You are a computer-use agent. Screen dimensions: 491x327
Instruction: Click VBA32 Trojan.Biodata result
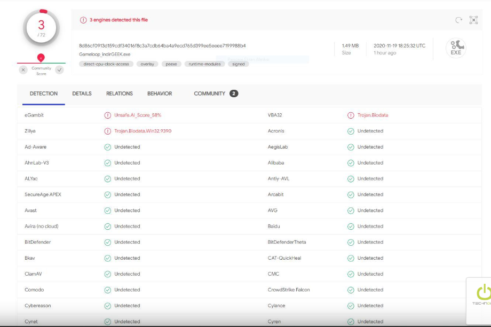coord(373,115)
